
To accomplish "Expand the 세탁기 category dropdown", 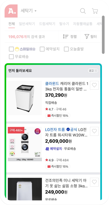I will [x=29, y=11].
